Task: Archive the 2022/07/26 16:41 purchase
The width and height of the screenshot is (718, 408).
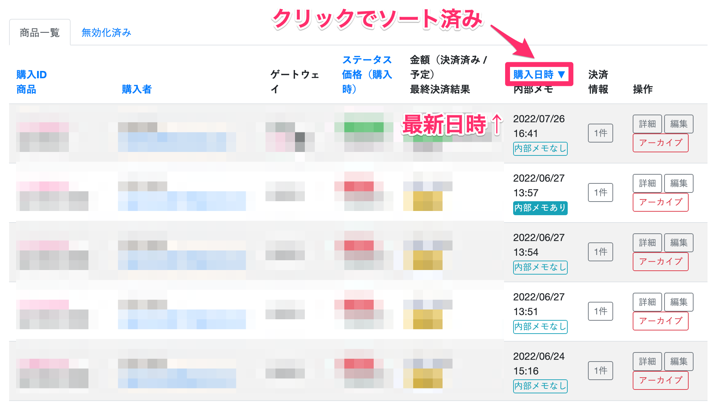Action: (660, 143)
